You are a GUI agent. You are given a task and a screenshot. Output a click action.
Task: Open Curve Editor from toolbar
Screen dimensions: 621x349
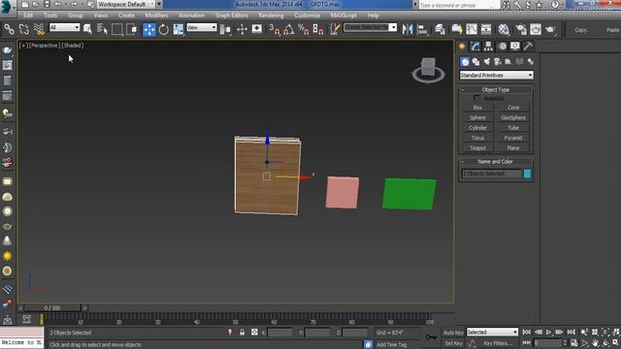tap(472, 29)
